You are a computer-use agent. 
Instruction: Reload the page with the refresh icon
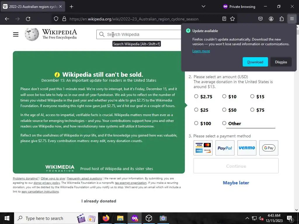click(28, 19)
